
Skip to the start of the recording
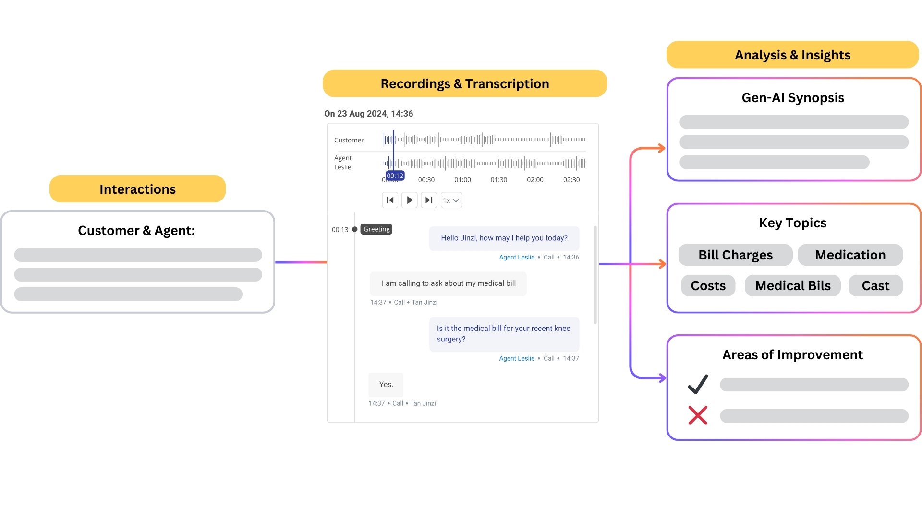coord(390,200)
